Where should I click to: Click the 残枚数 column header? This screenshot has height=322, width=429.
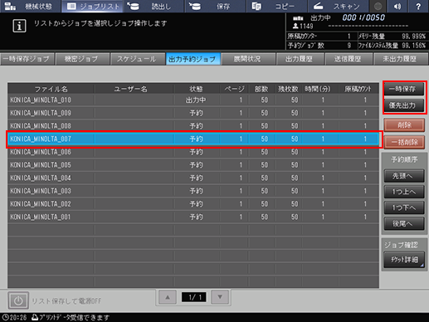[288, 89]
